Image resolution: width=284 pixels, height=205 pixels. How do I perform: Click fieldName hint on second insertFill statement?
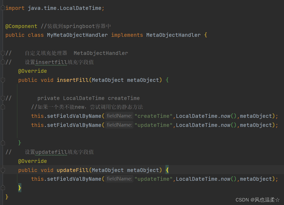click(x=119, y=125)
